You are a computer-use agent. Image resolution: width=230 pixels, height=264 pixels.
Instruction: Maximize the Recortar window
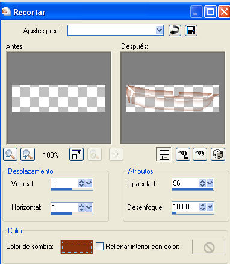pos(210,12)
